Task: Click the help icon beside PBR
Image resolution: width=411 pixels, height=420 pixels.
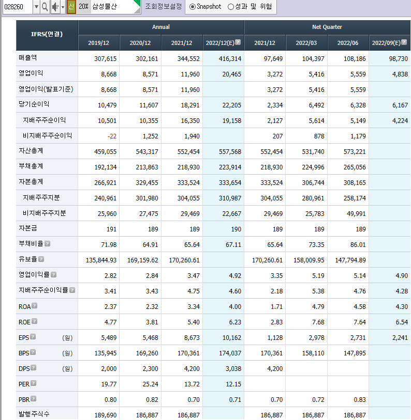Action: (33, 399)
